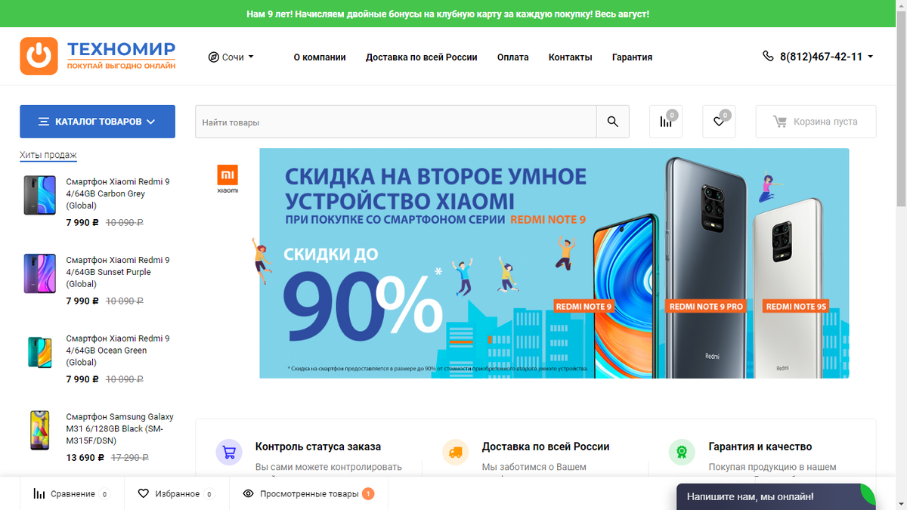907x510 pixels.
Task: Click the Корзина пуста cart button
Action: [x=816, y=122]
